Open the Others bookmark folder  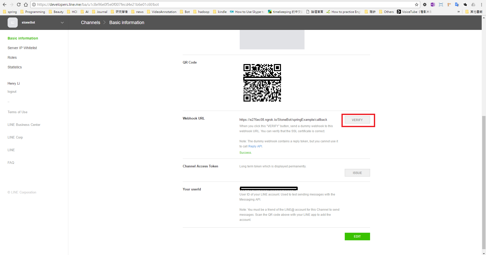[x=387, y=12]
